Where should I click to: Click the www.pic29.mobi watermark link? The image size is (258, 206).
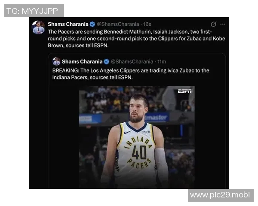click(x=221, y=195)
